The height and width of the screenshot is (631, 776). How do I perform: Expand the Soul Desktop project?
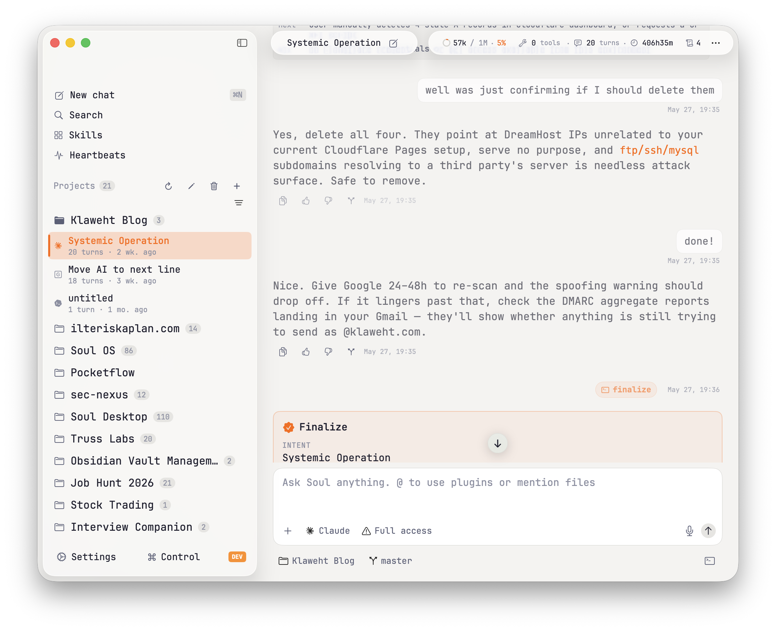pyautogui.click(x=150, y=417)
